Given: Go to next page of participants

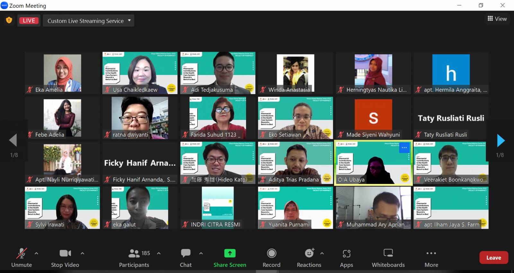Looking at the screenshot, I should click(x=501, y=140).
